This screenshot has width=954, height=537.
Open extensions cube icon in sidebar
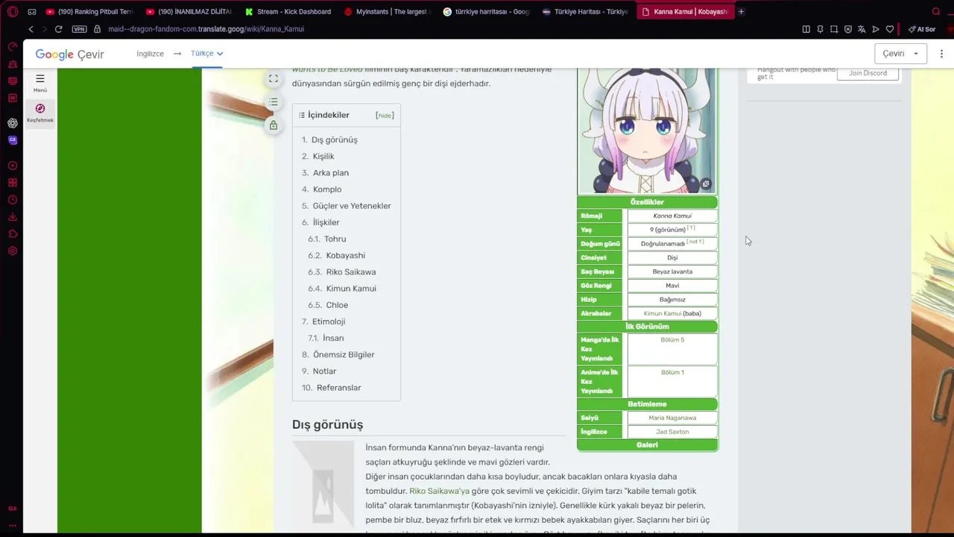(13, 234)
